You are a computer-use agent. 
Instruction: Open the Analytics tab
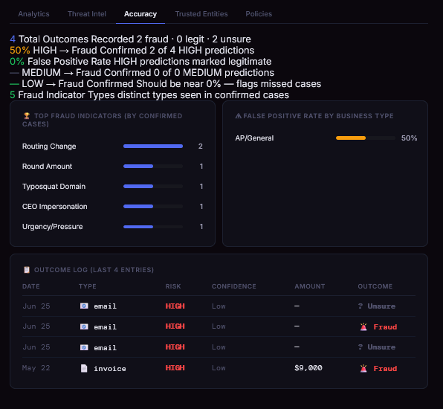tap(33, 14)
